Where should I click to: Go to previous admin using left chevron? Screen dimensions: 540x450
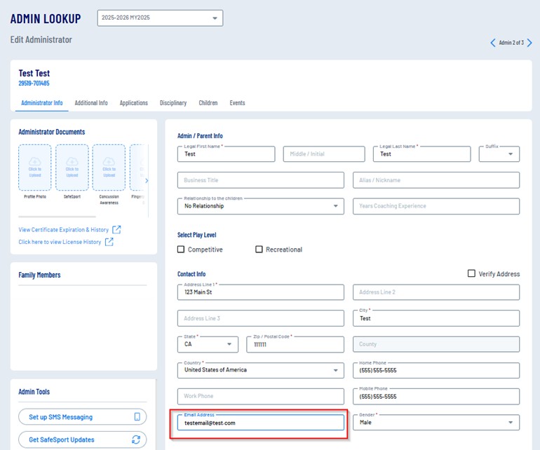(493, 43)
